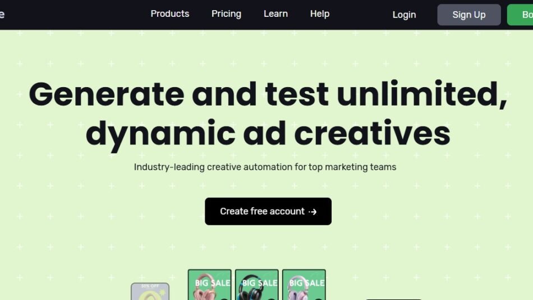Click the partial logo text at top left
The width and height of the screenshot is (533, 300).
[2, 15]
